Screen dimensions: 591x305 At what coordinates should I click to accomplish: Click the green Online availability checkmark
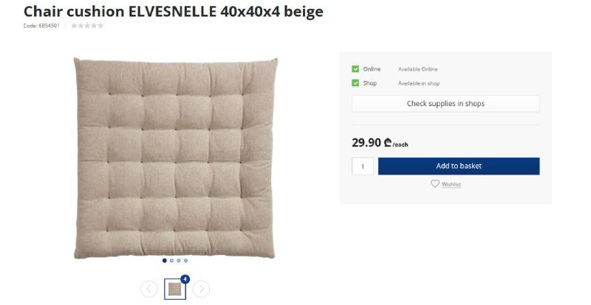[x=355, y=69]
